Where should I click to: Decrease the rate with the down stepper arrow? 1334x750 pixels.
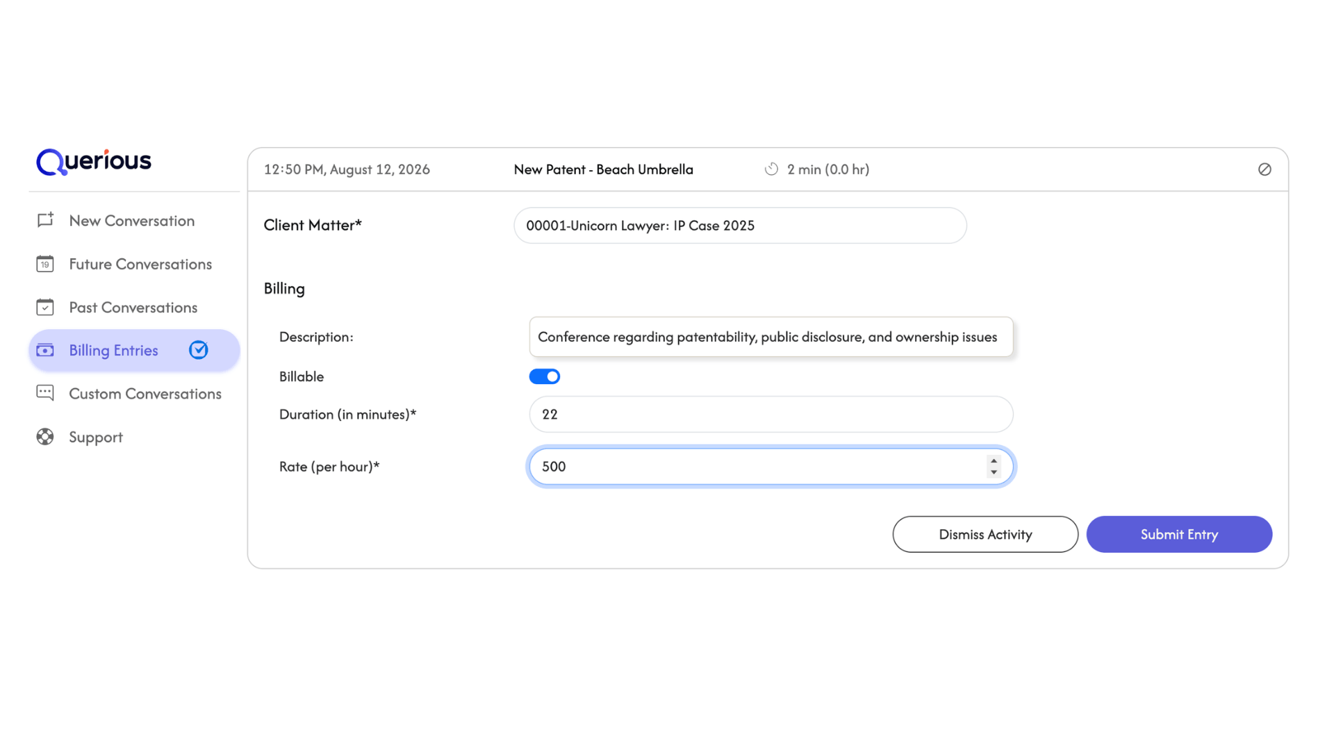tap(994, 472)
